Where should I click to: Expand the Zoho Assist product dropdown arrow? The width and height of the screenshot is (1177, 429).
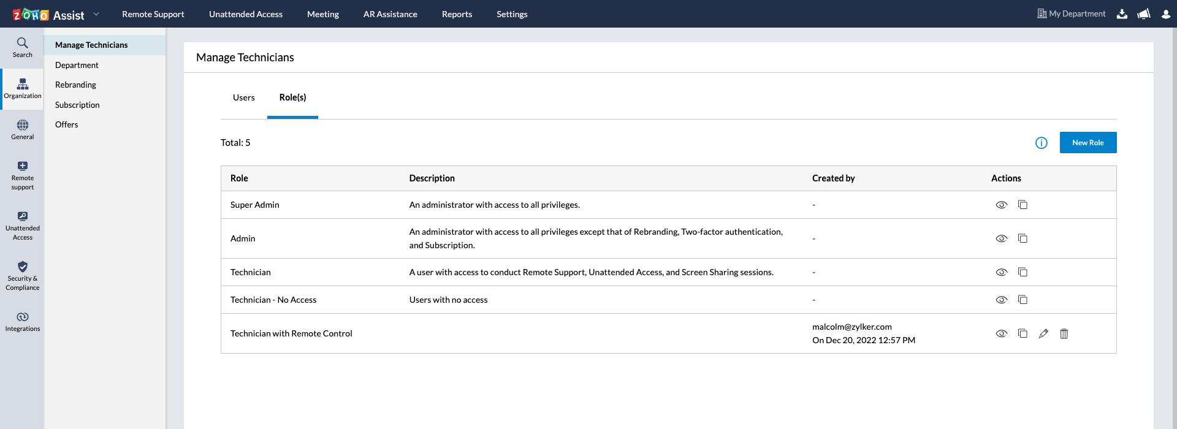(x=96, y=14)
